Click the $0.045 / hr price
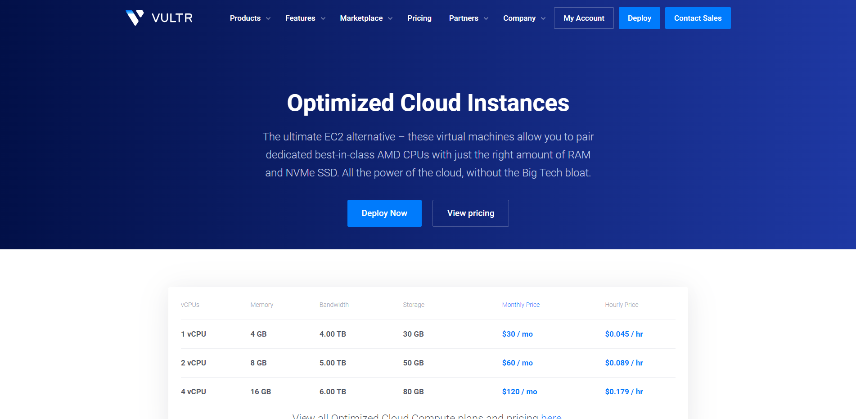The height and width of the screenshot is (419, 856). 624,334
